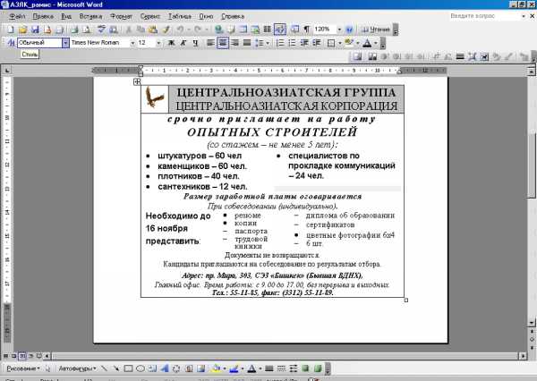Expand the Обычный style dropdown
The image size is (537, 381).
[x=65, y=43]
